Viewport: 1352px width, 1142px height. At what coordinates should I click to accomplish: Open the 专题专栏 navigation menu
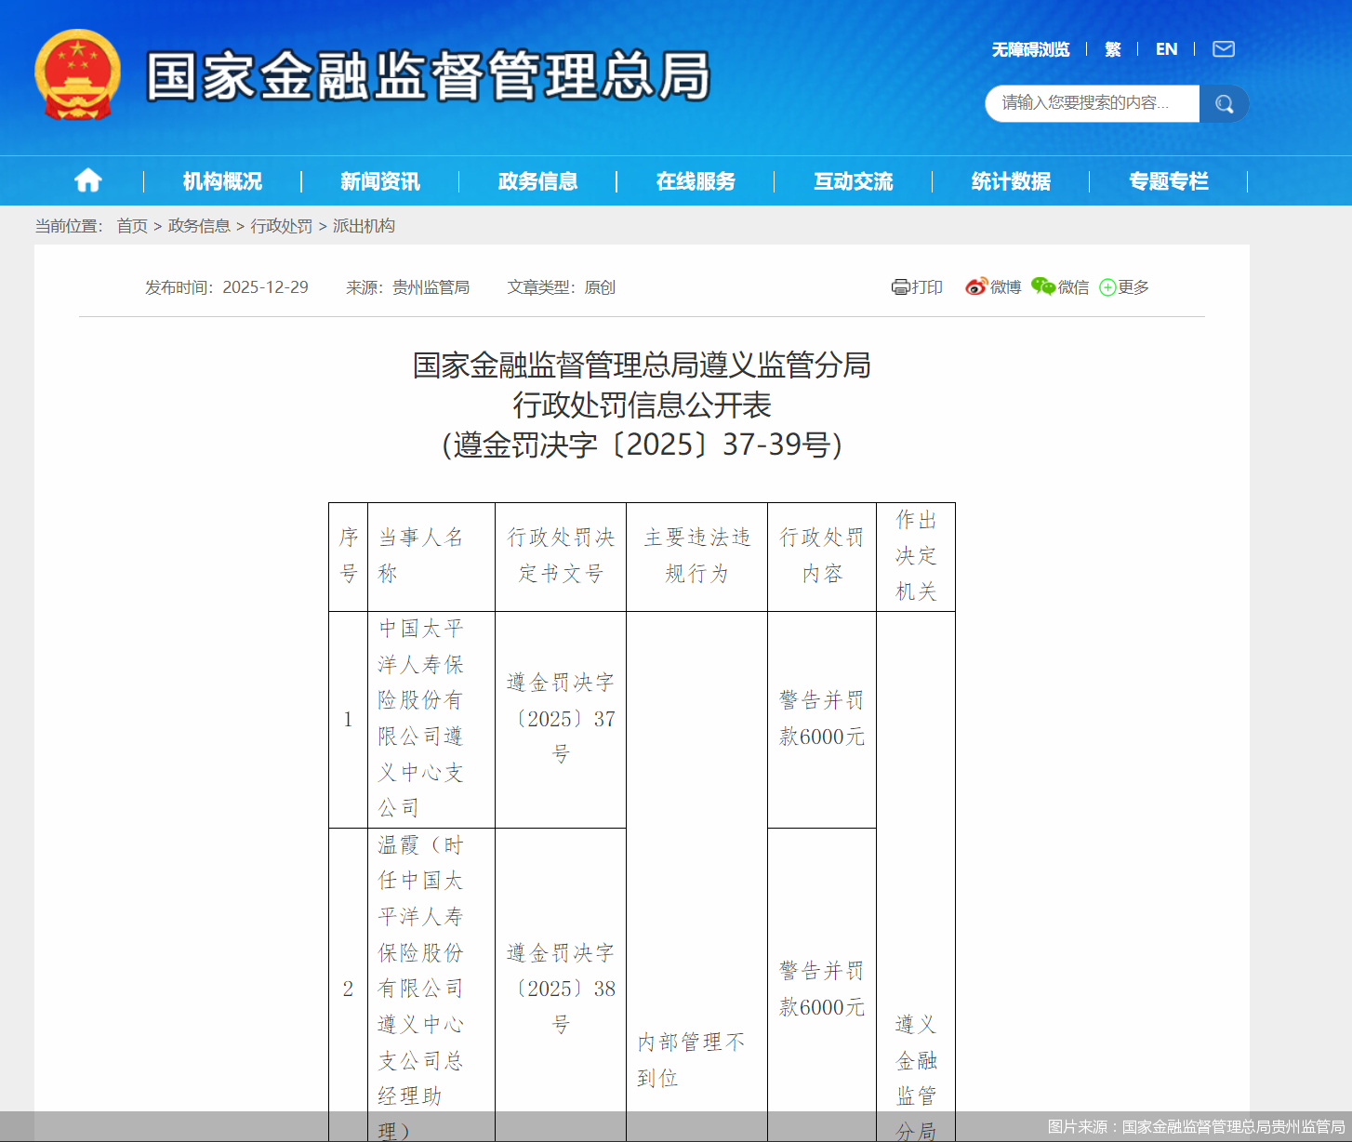[1168, 180]
